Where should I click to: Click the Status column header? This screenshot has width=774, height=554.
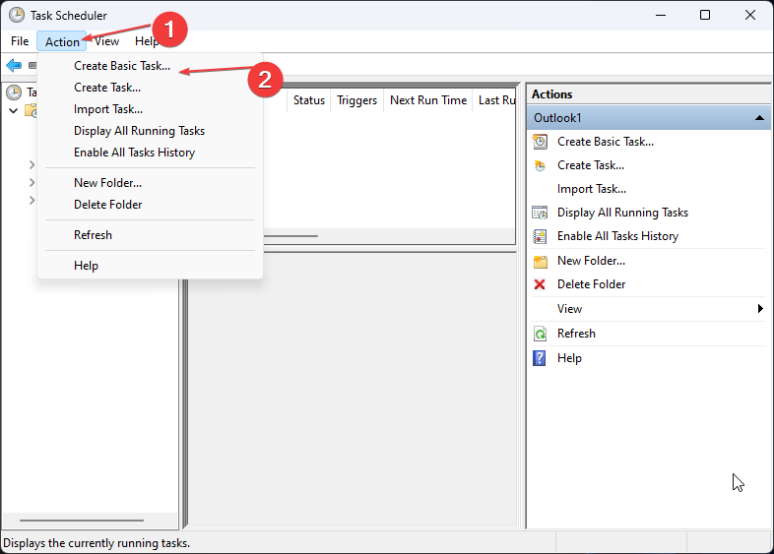tap(309, 100)
